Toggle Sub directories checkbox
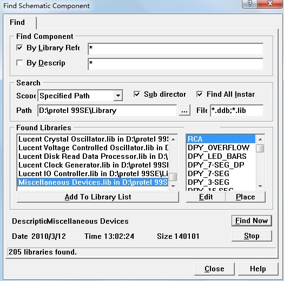Viewport: 284px width, 281px height. pos(137,94)
